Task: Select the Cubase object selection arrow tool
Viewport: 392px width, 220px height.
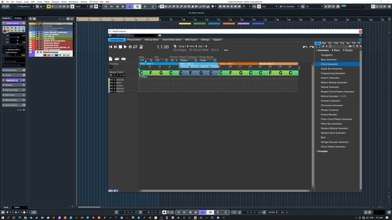Action: (162, 7)
